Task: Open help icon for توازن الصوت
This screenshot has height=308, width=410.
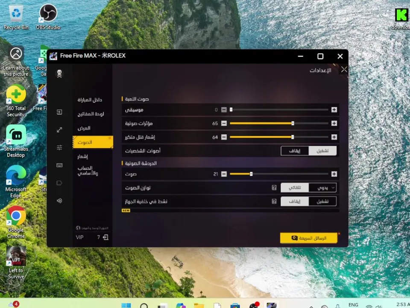Action: click(x=274, y=187)
